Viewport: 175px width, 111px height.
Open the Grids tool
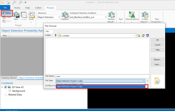tap(31, 16)
